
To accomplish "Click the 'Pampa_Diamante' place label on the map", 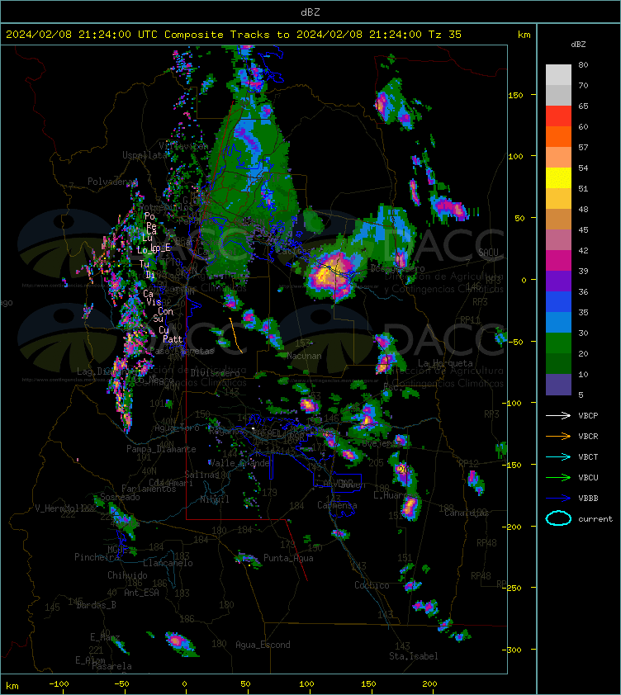I will pyautogui.click(x=162, y=449).
